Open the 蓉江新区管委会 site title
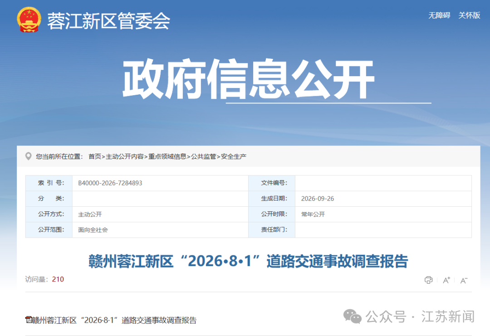The image size is (490, 336). (108, 21)
